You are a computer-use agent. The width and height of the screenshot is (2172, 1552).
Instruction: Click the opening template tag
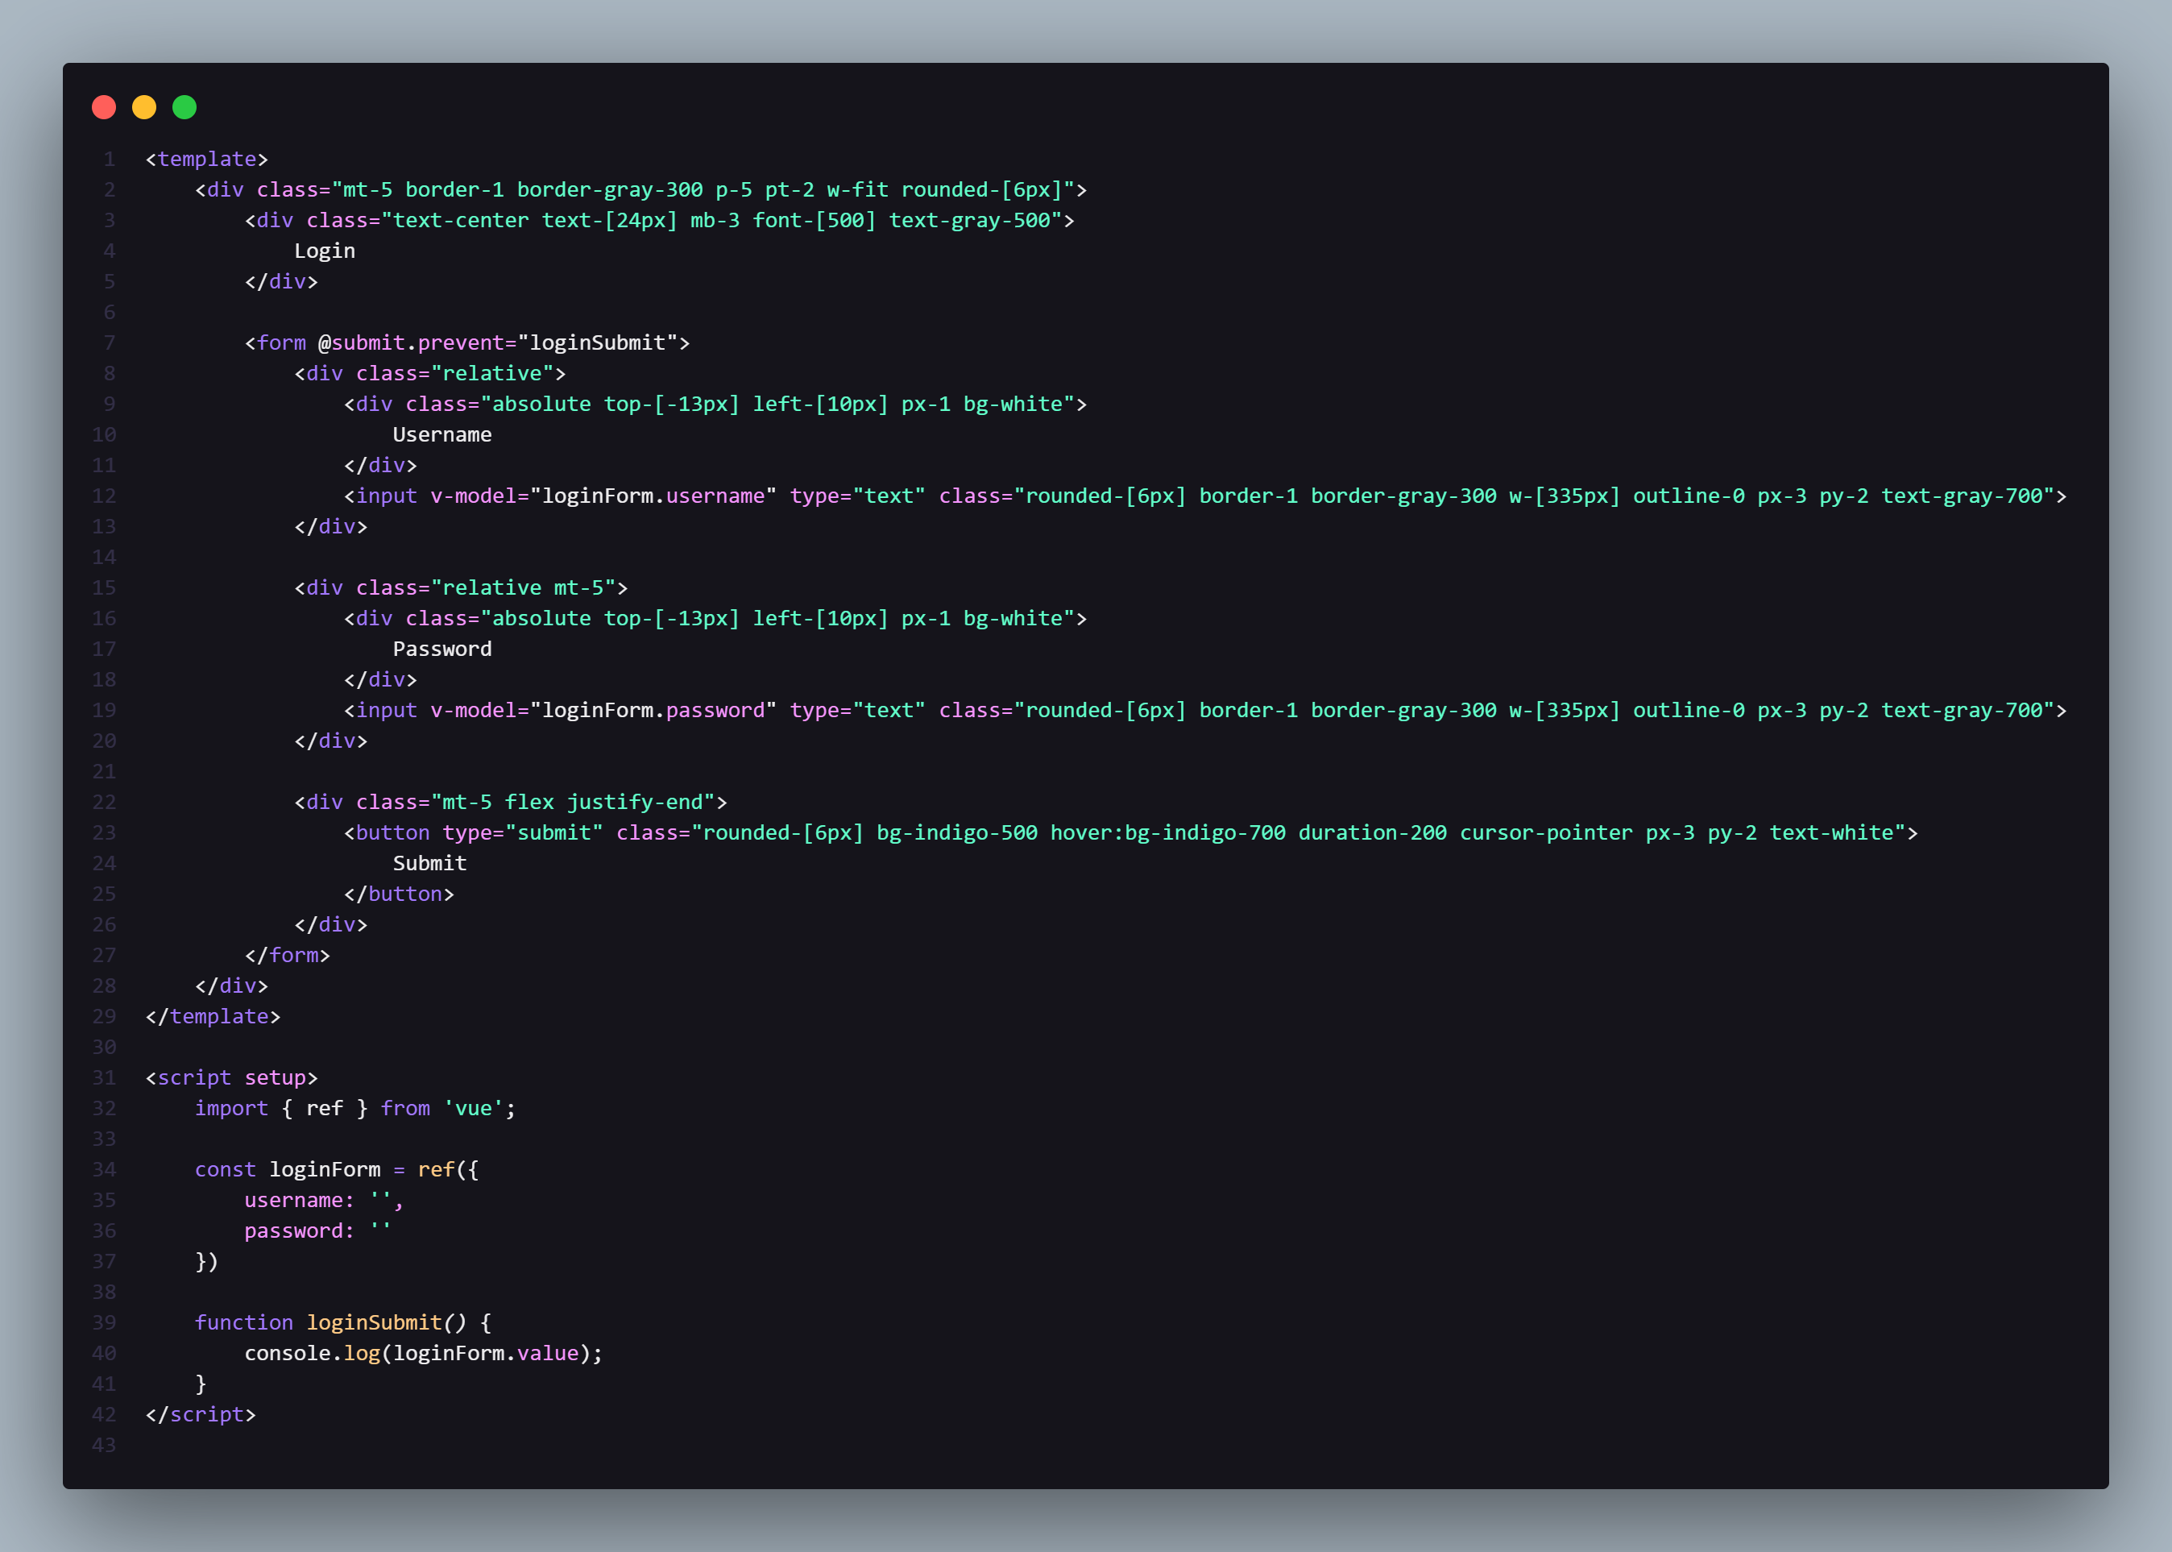(206, 160)
